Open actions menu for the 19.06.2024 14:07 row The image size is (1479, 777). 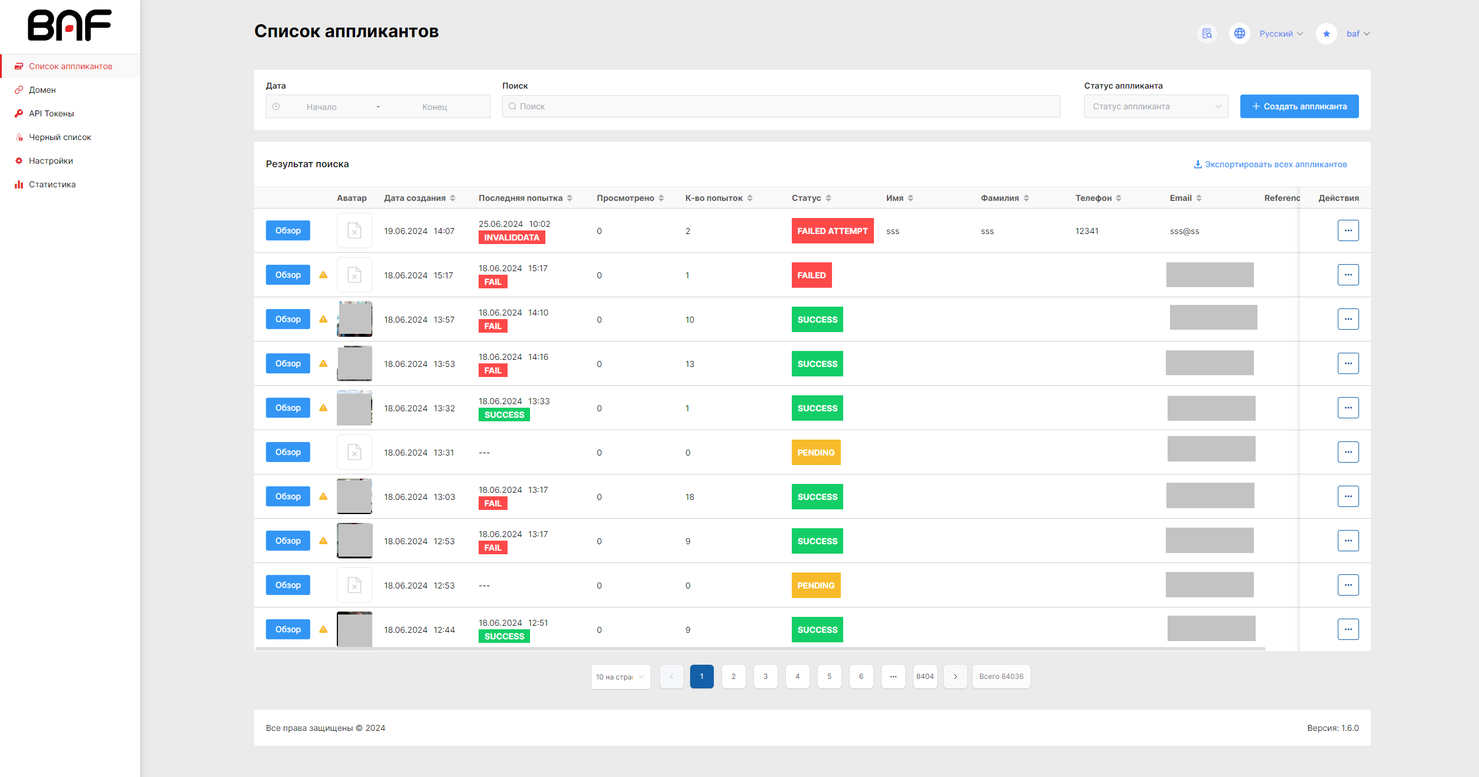1348,230
